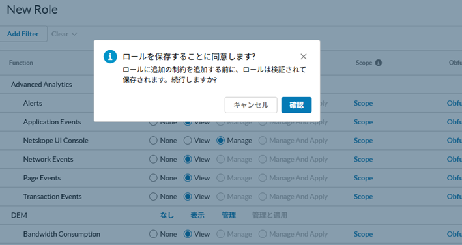The height and width of the screenshot is (245, 462).
Task: Click the Page Events label
Action: tap(42, 178)
